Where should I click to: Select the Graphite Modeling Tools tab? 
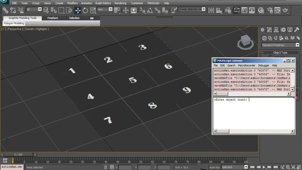(x=22, y=18)
